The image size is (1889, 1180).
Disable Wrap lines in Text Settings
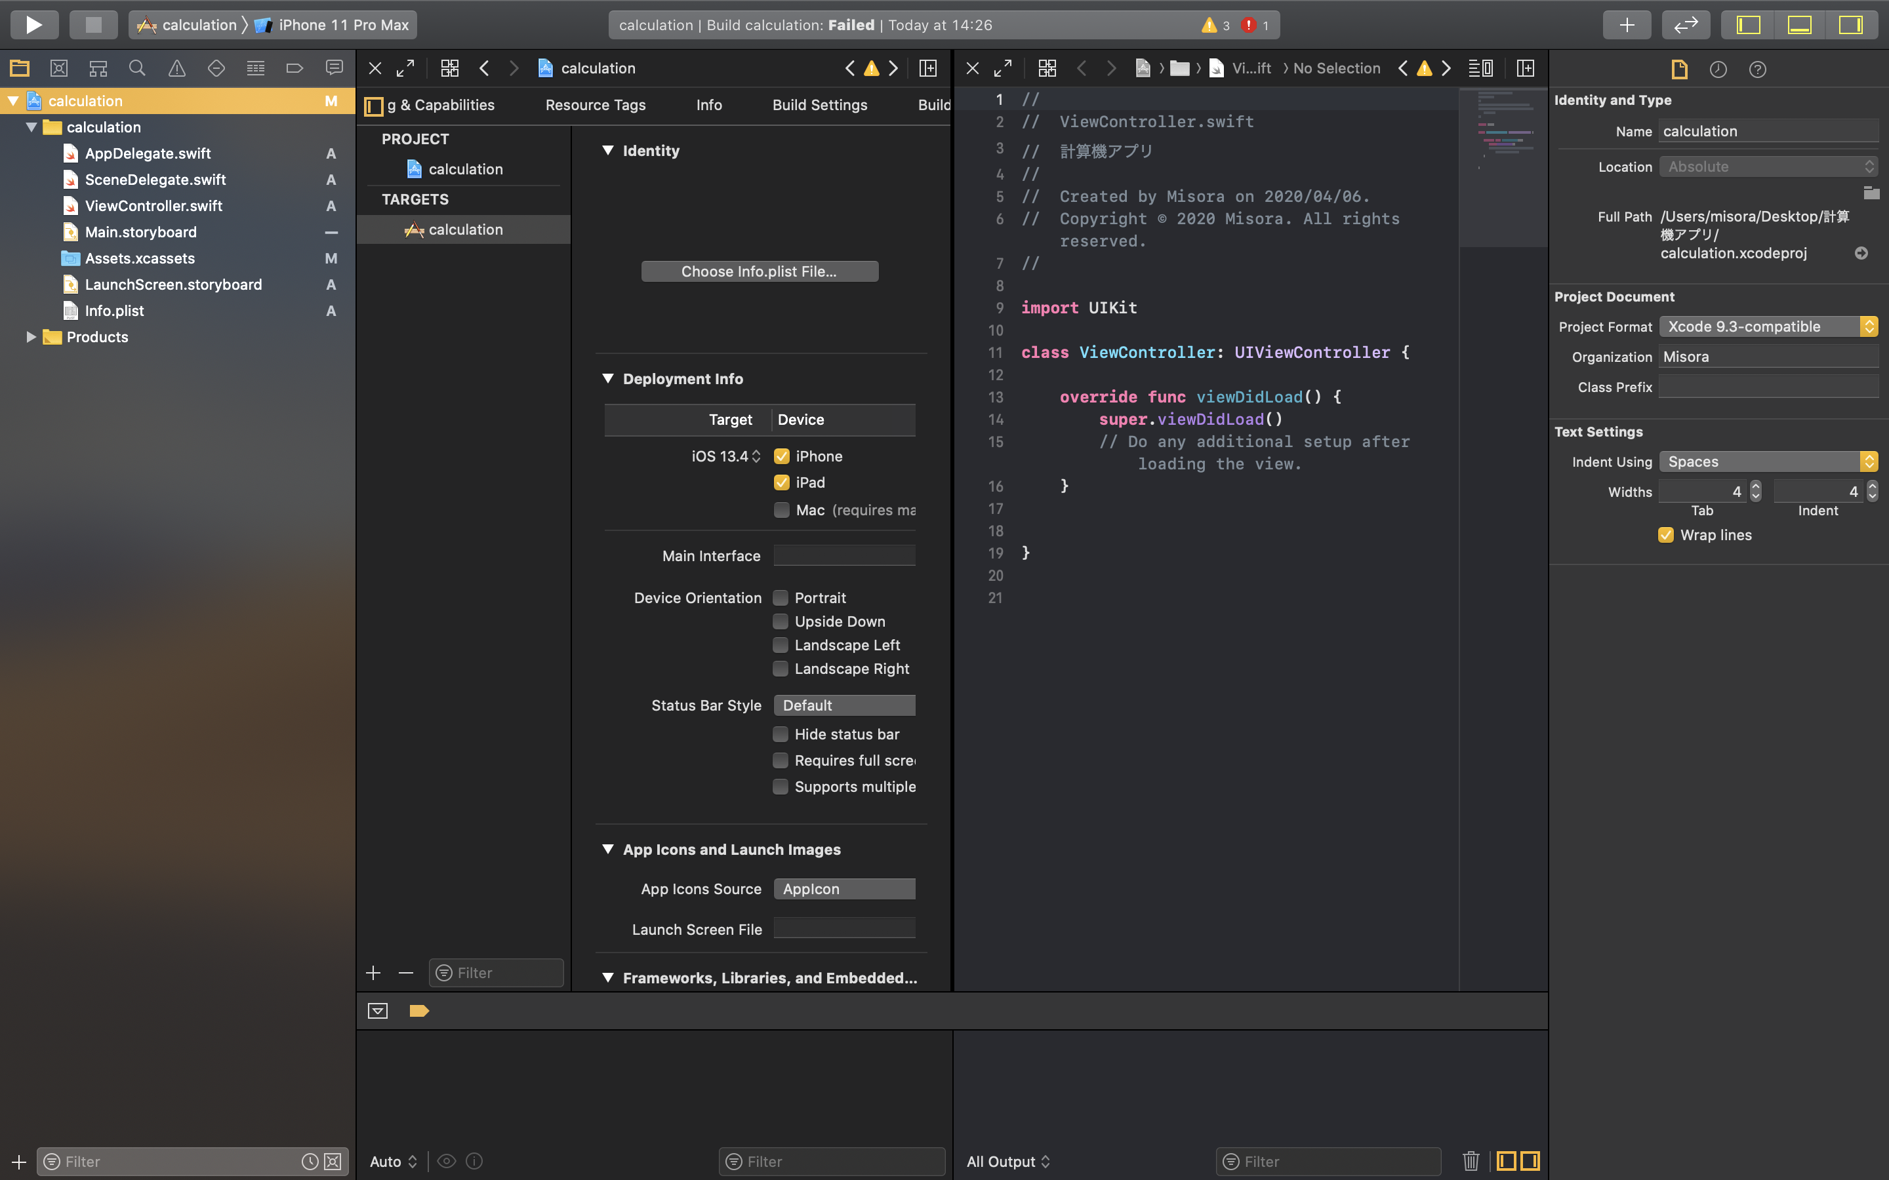[x=1667, y=534]
